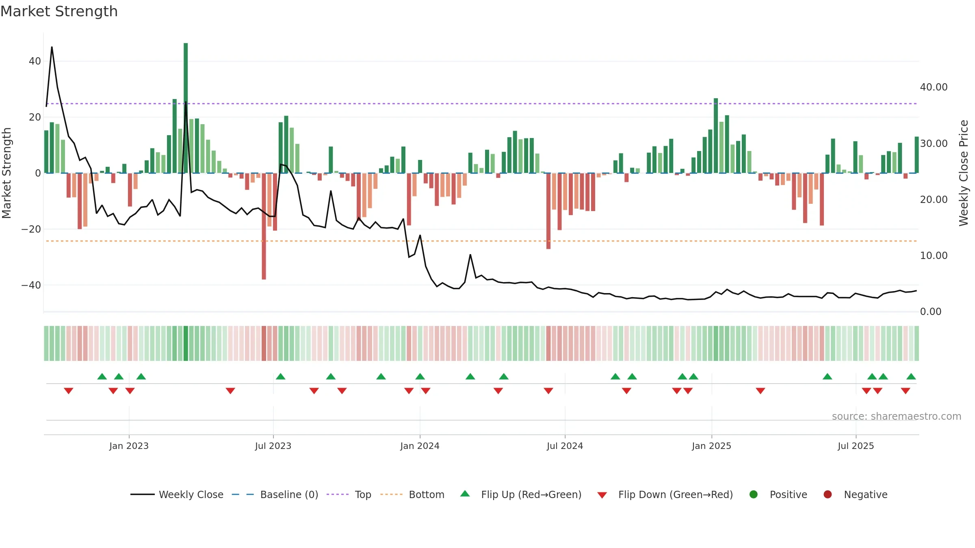This screenshot has width=975, height=548.
Task: Click the Flip Down (Green→Red) legend label
Action: click(676, 494)
